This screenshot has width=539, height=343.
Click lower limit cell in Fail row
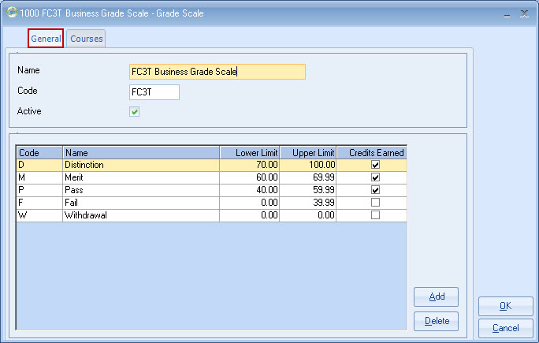[x=250, y=203]
